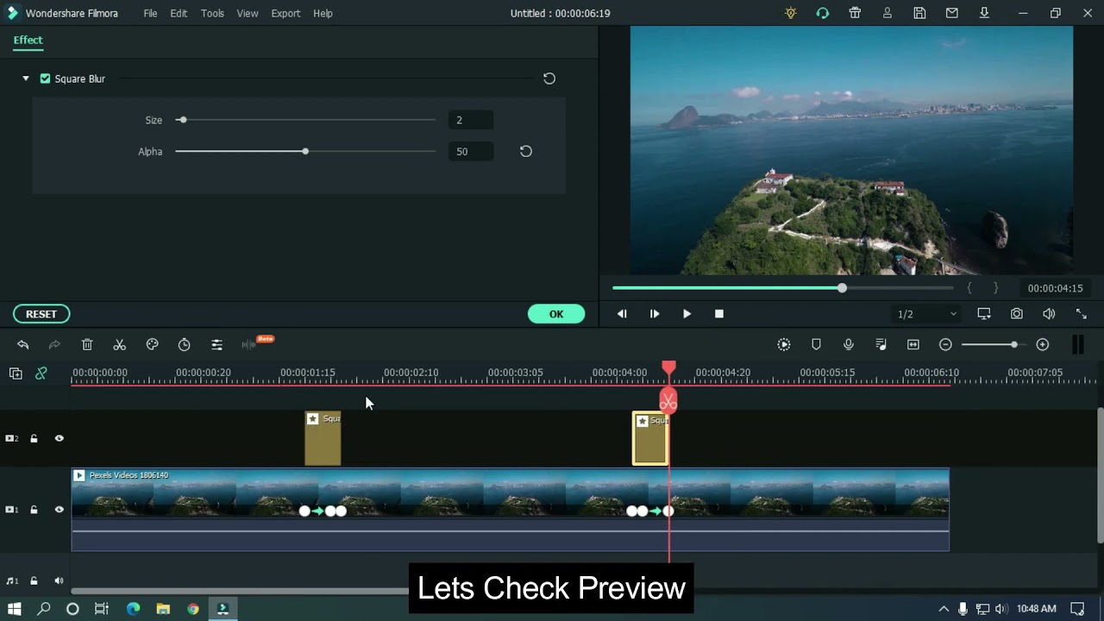This screenshot has height=621, width=1104.
Task: Open the Help menu
Action: coord(323,13)
